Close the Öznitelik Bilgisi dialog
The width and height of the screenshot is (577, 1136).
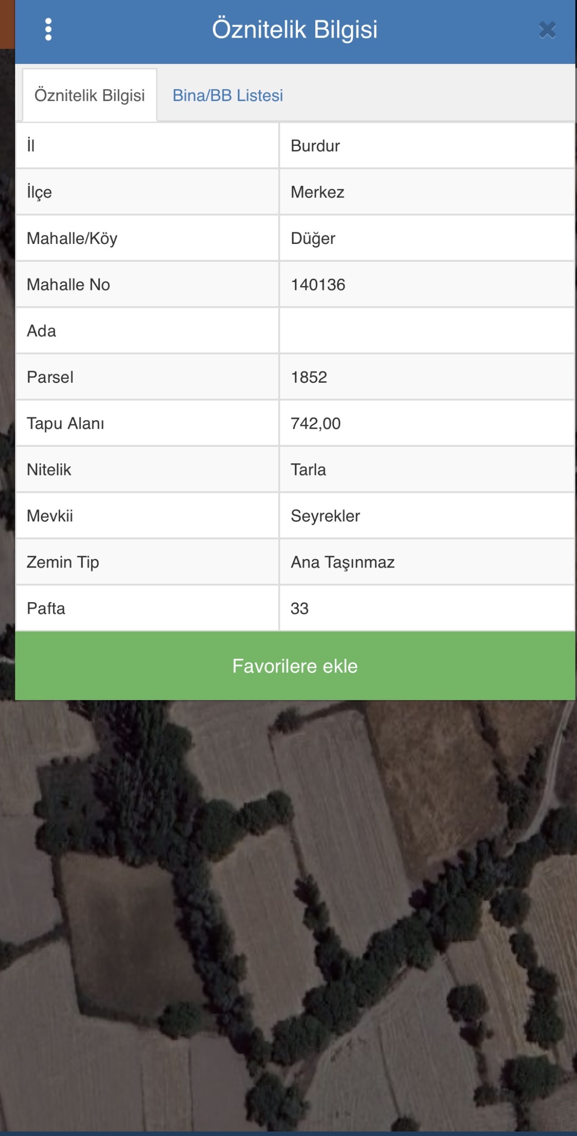[x=547, y=30]
